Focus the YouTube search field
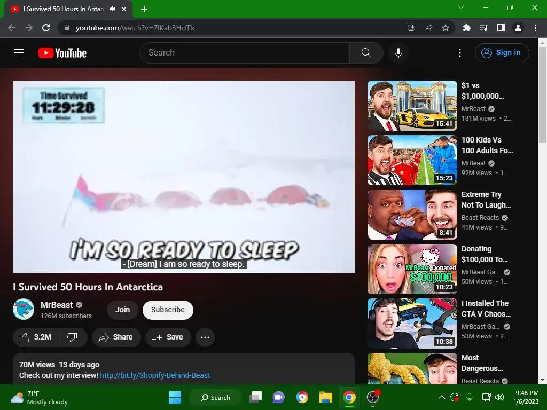This screenshot has width=547, height=410. point(245,53)
